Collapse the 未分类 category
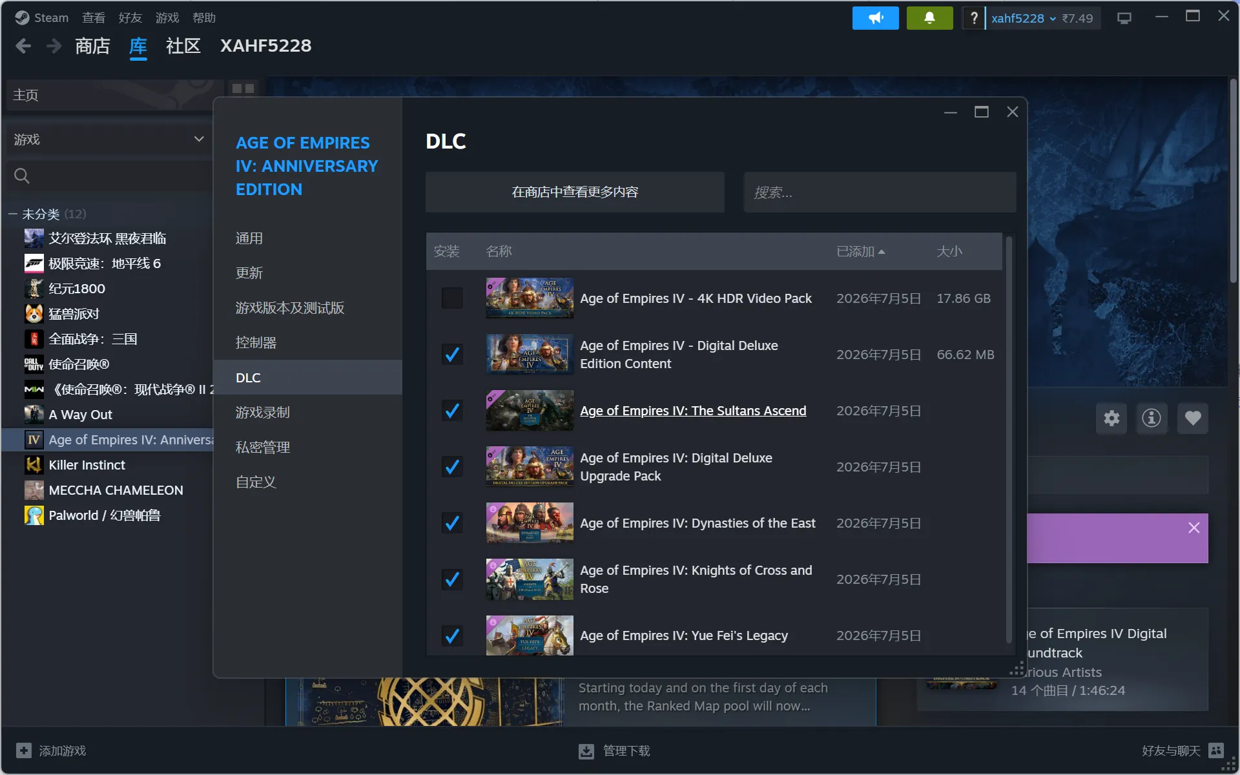The height and width of the screenshot is (775, 1240). pos(13,214)
